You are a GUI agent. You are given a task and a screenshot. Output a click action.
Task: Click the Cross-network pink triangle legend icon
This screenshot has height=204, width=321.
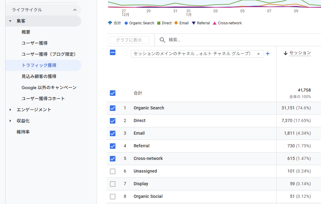point(215,23)
